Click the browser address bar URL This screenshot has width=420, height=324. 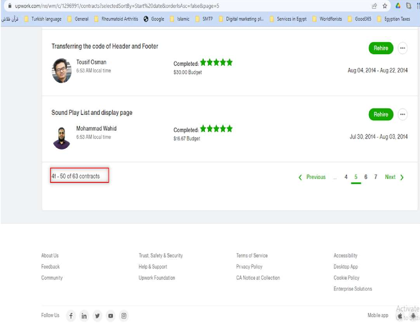pos(117,6)
